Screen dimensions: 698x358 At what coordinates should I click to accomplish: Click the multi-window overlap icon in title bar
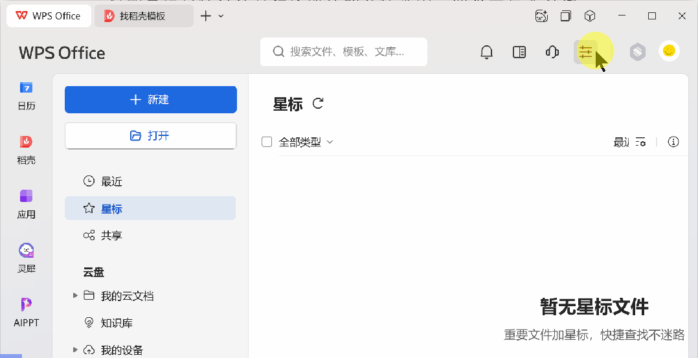(x=566, y=16)
